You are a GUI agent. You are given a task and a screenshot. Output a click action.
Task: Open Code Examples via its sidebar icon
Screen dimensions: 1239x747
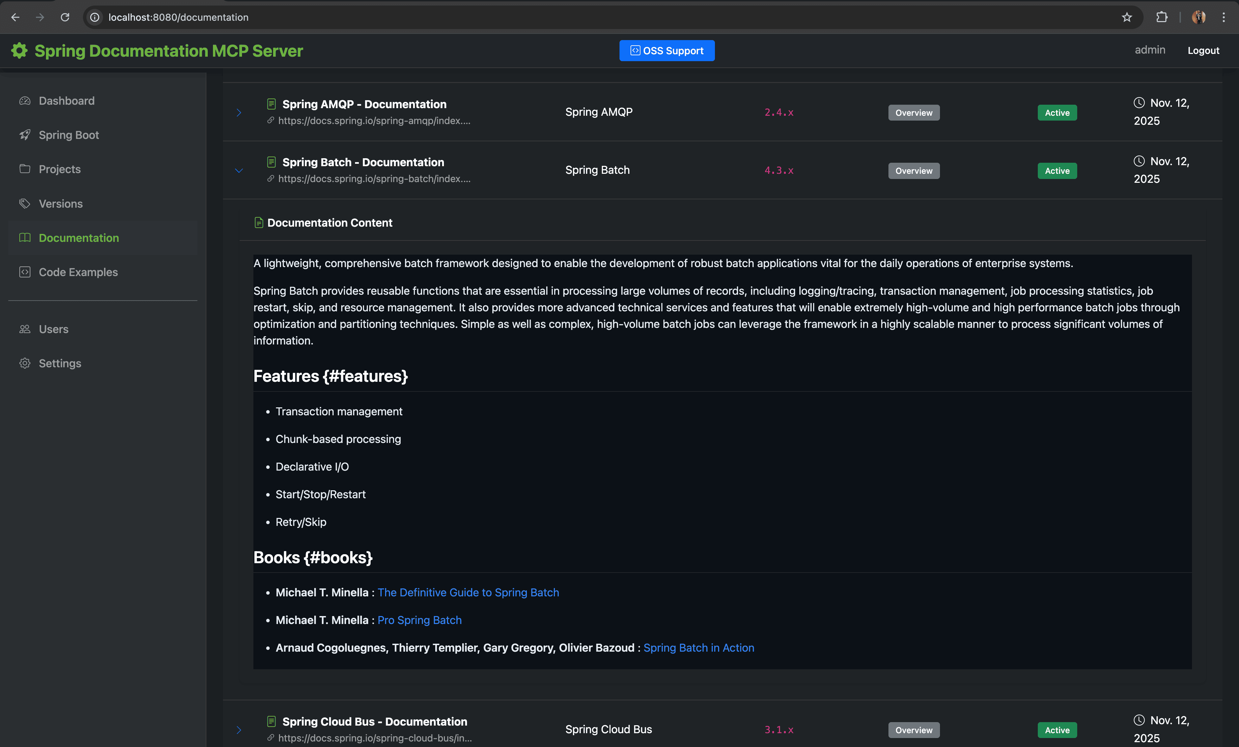tap(25, 272)
